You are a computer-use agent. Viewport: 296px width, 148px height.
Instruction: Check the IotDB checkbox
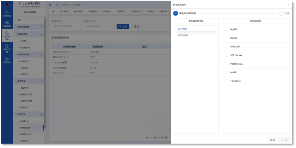(x=226, y=72)
